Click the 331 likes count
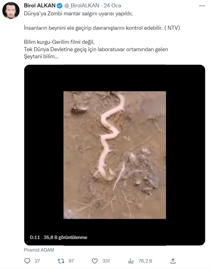The image size is (212, 269). point(106,261)
